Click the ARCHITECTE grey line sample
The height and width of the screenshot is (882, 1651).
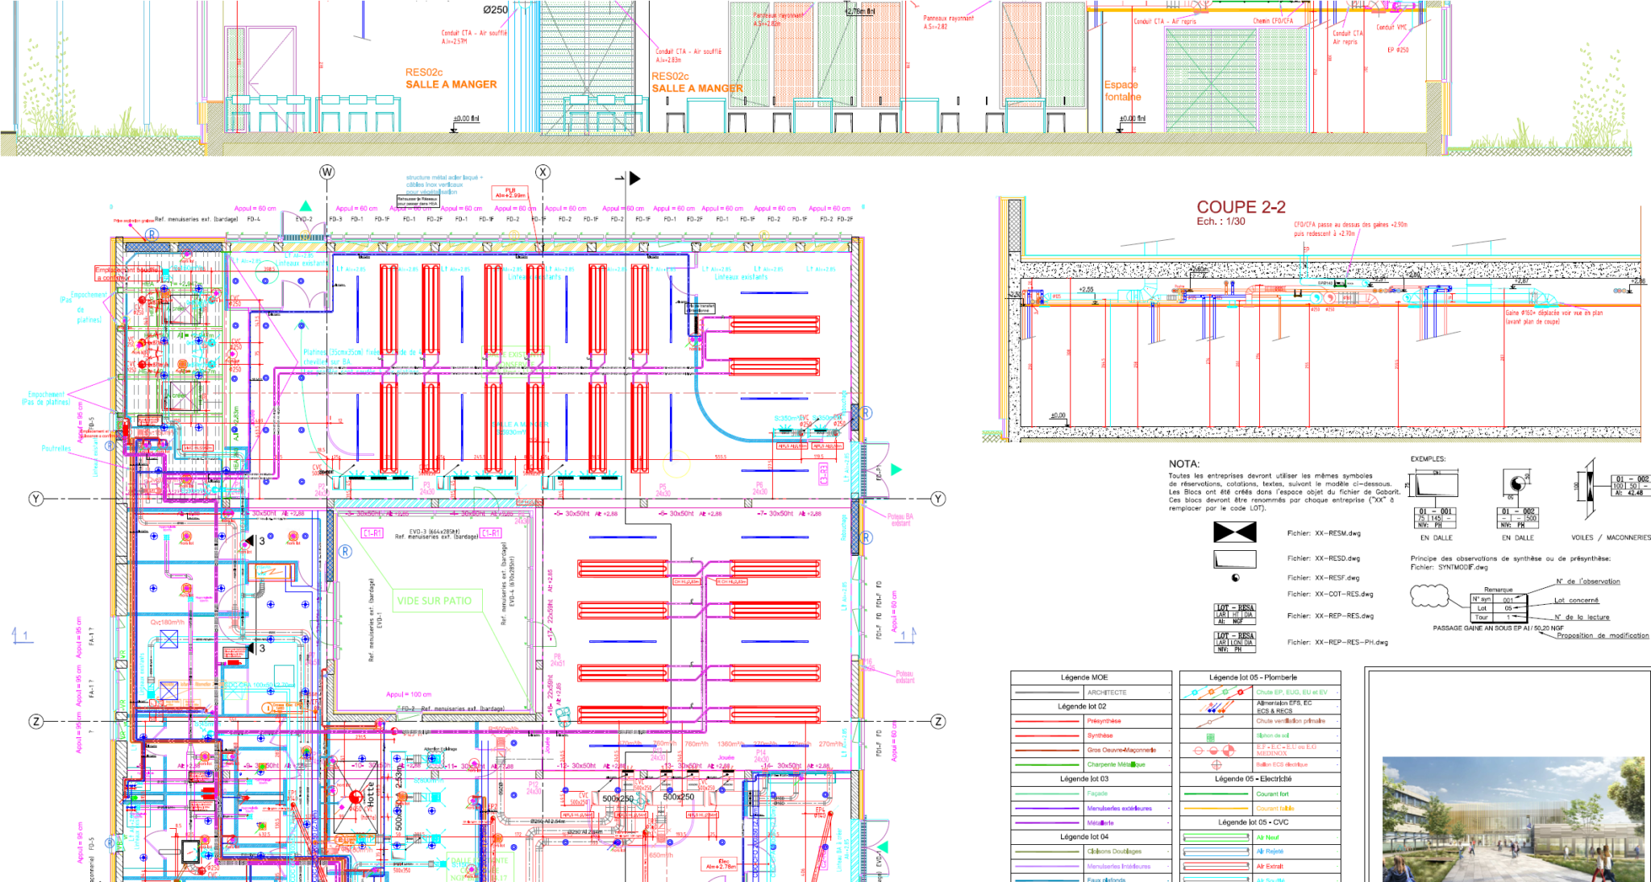[x=1046, y=693]
